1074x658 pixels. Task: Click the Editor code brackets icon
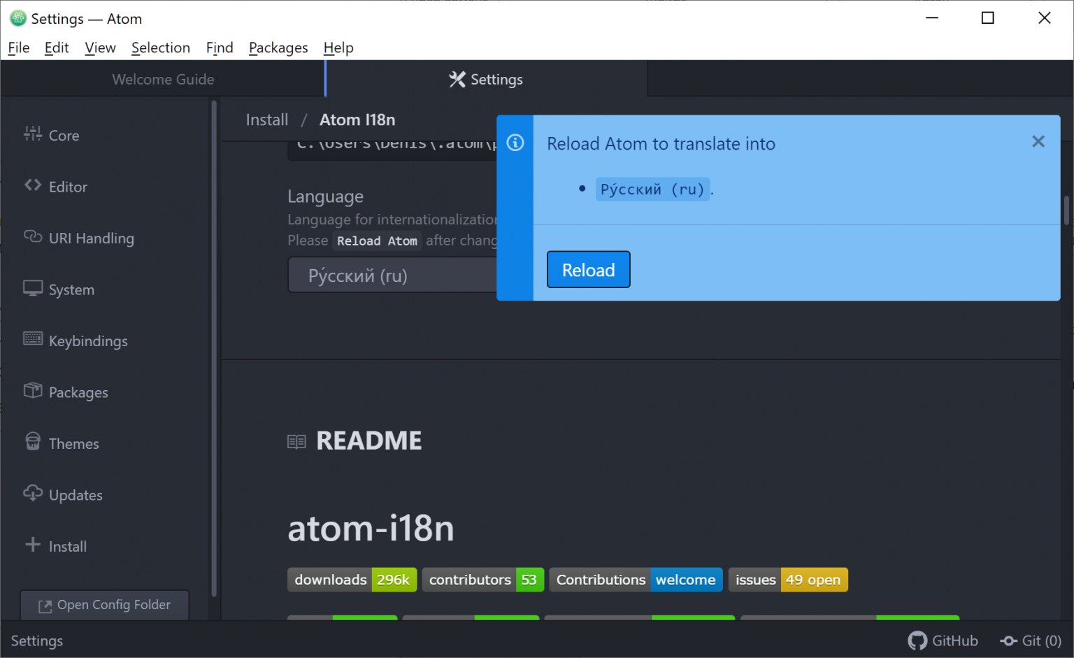coord(33,185)
